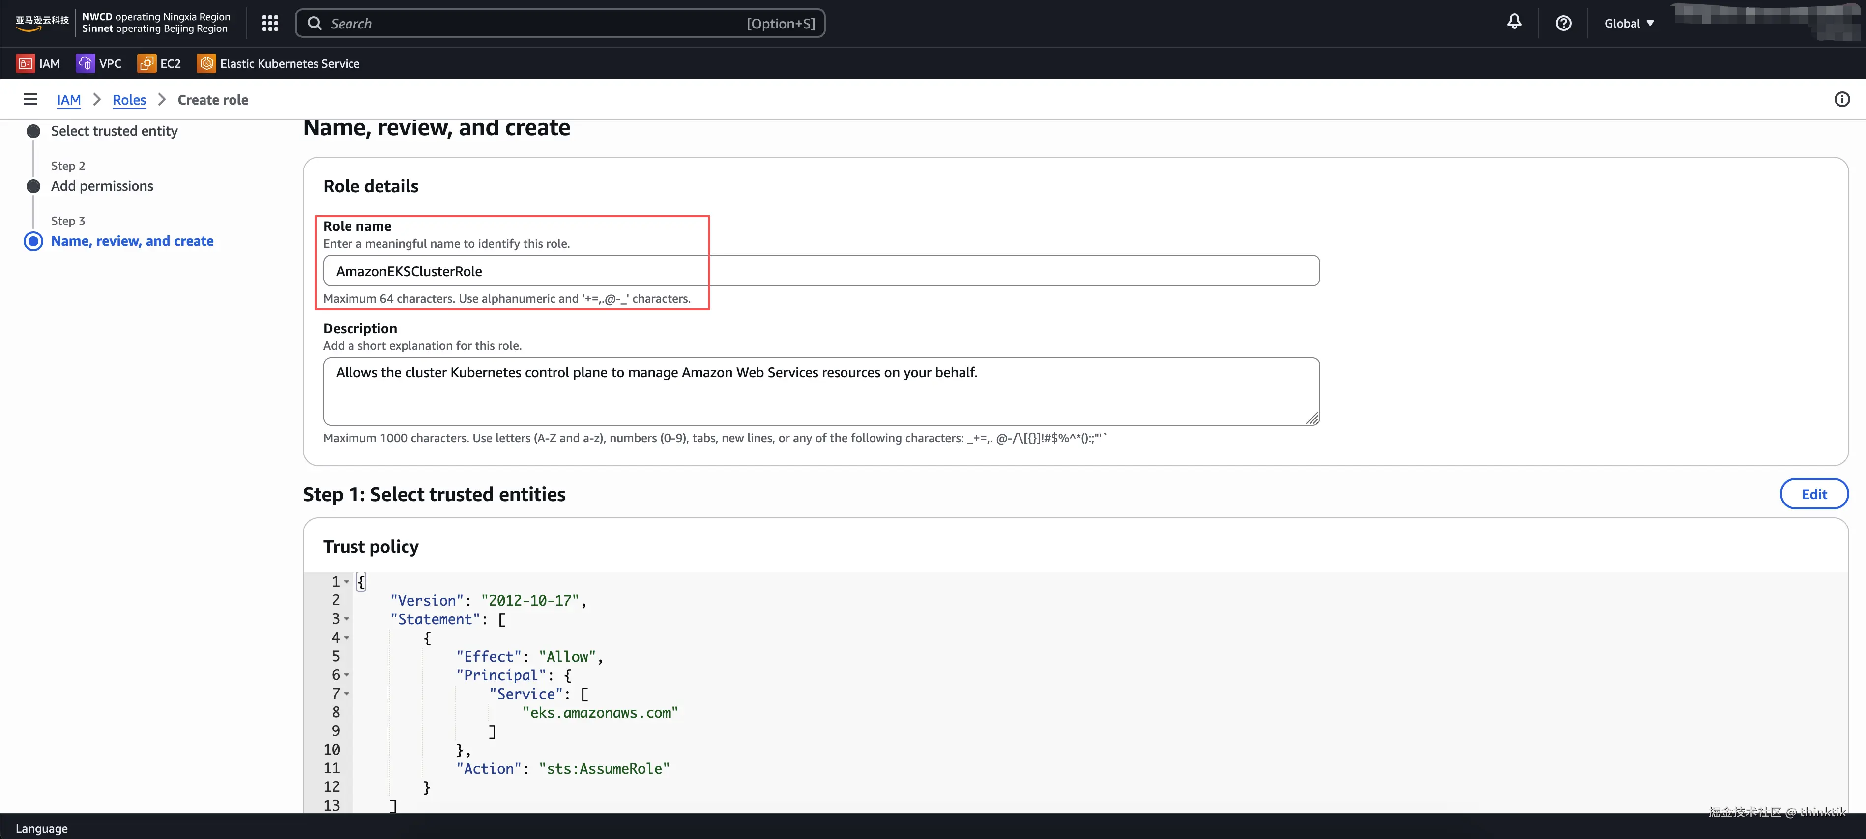Open the services grid menu icon
The height and width of the screenshot is (839, 1866).
[x=270, y=23]
